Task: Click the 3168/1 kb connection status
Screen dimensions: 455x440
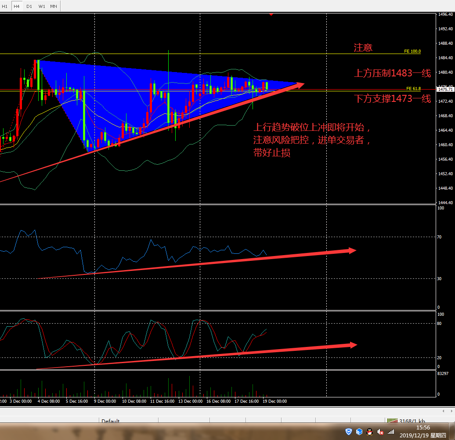Action: 412,421
